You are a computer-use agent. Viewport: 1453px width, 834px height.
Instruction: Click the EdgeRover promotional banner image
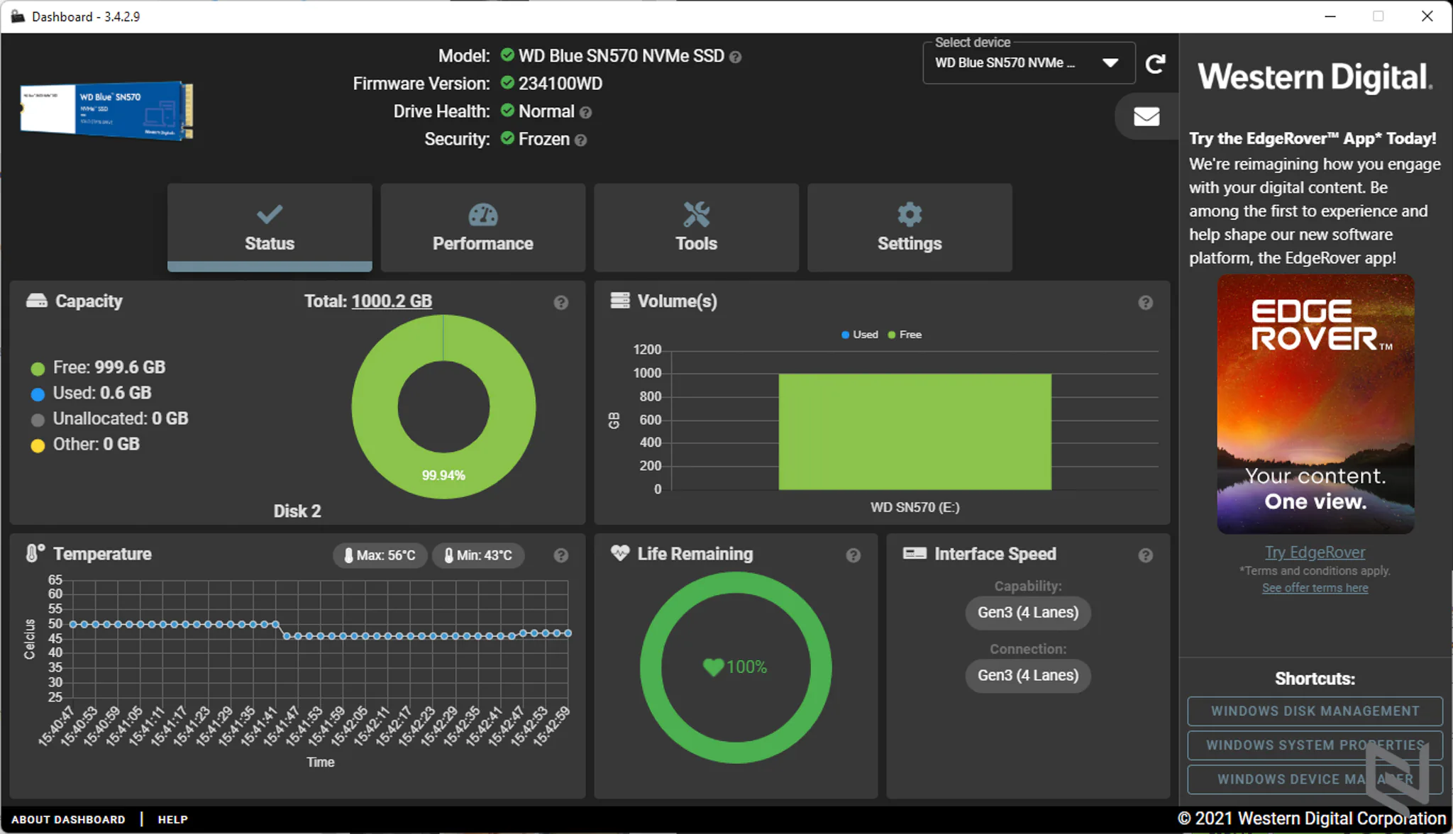1315,404
